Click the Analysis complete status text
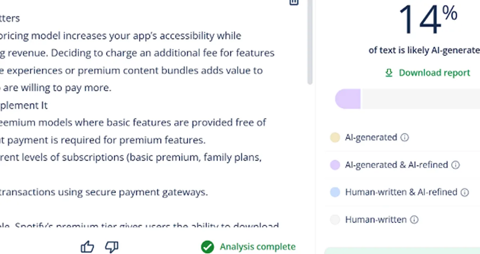Viewport: 480px width, 254px height. pyautogui.click(x=258, y=247)
